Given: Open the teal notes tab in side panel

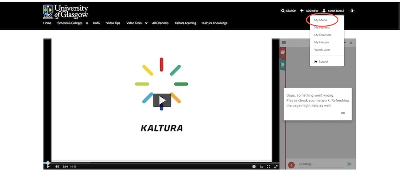Looking at the screenshot, I should tap(283, 64).
